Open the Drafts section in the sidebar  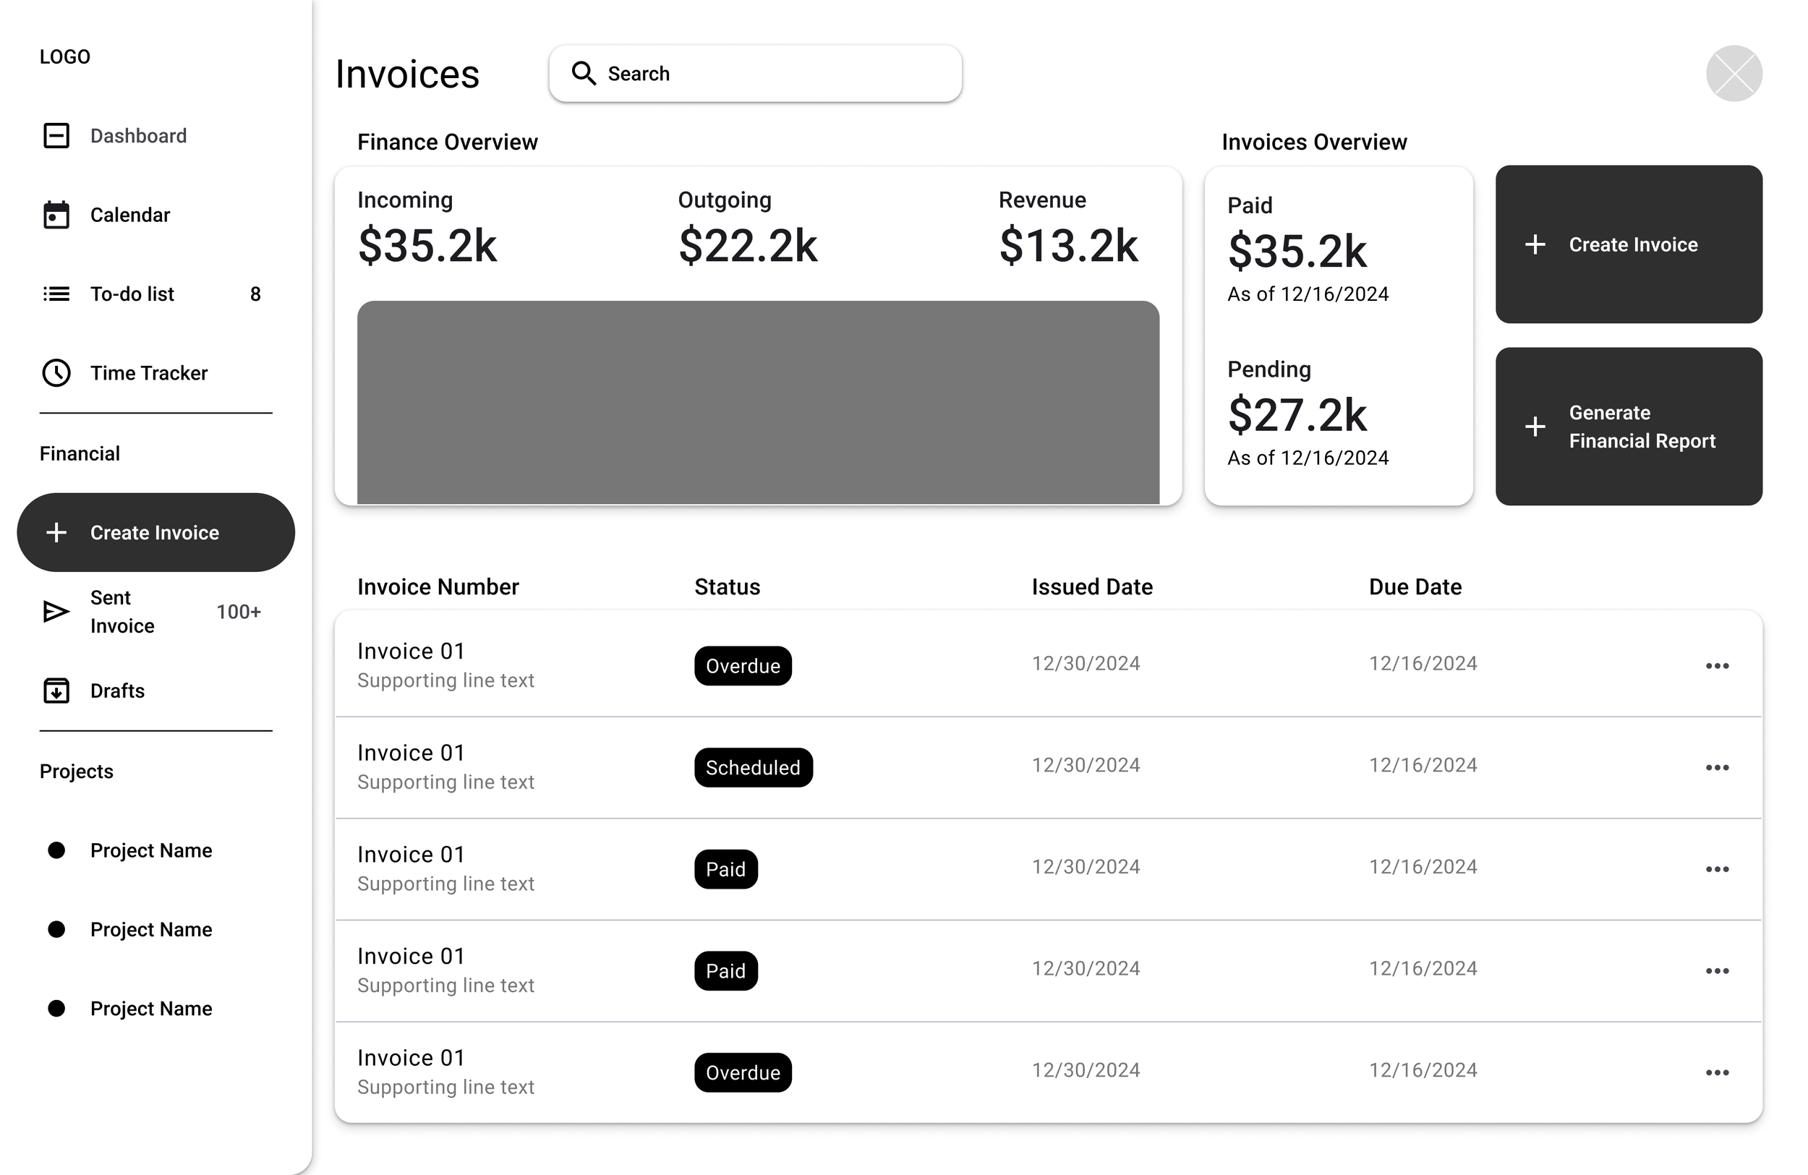(118, 691)
